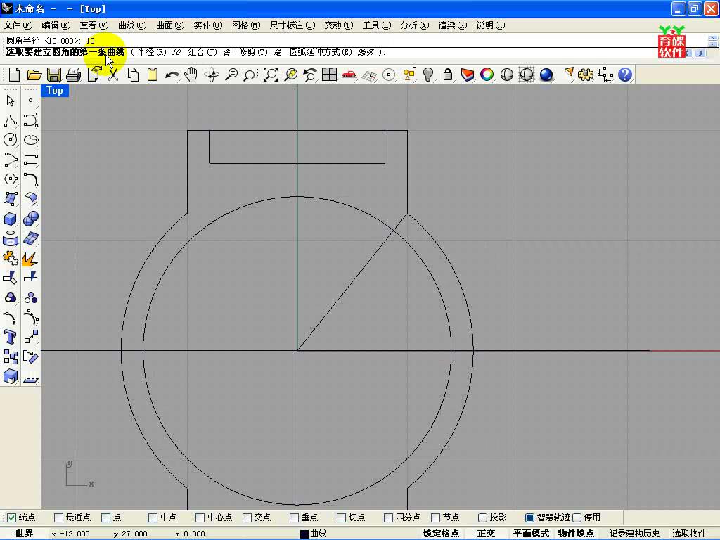The width and height of the screenshot is (720, 540).
Task: Click the Undo arrow icon
Action: [172, 75]
